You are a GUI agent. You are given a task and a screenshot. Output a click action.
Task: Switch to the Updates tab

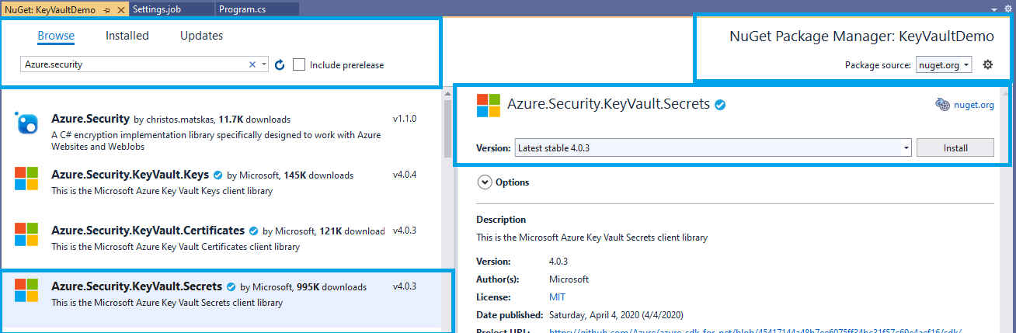pos(201,36)
